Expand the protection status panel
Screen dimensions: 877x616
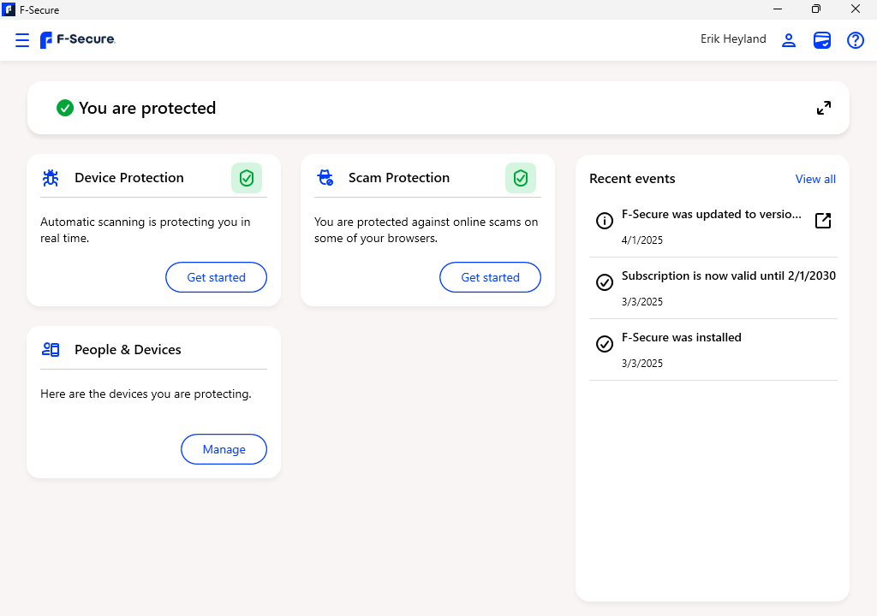[x=823, y=108]
